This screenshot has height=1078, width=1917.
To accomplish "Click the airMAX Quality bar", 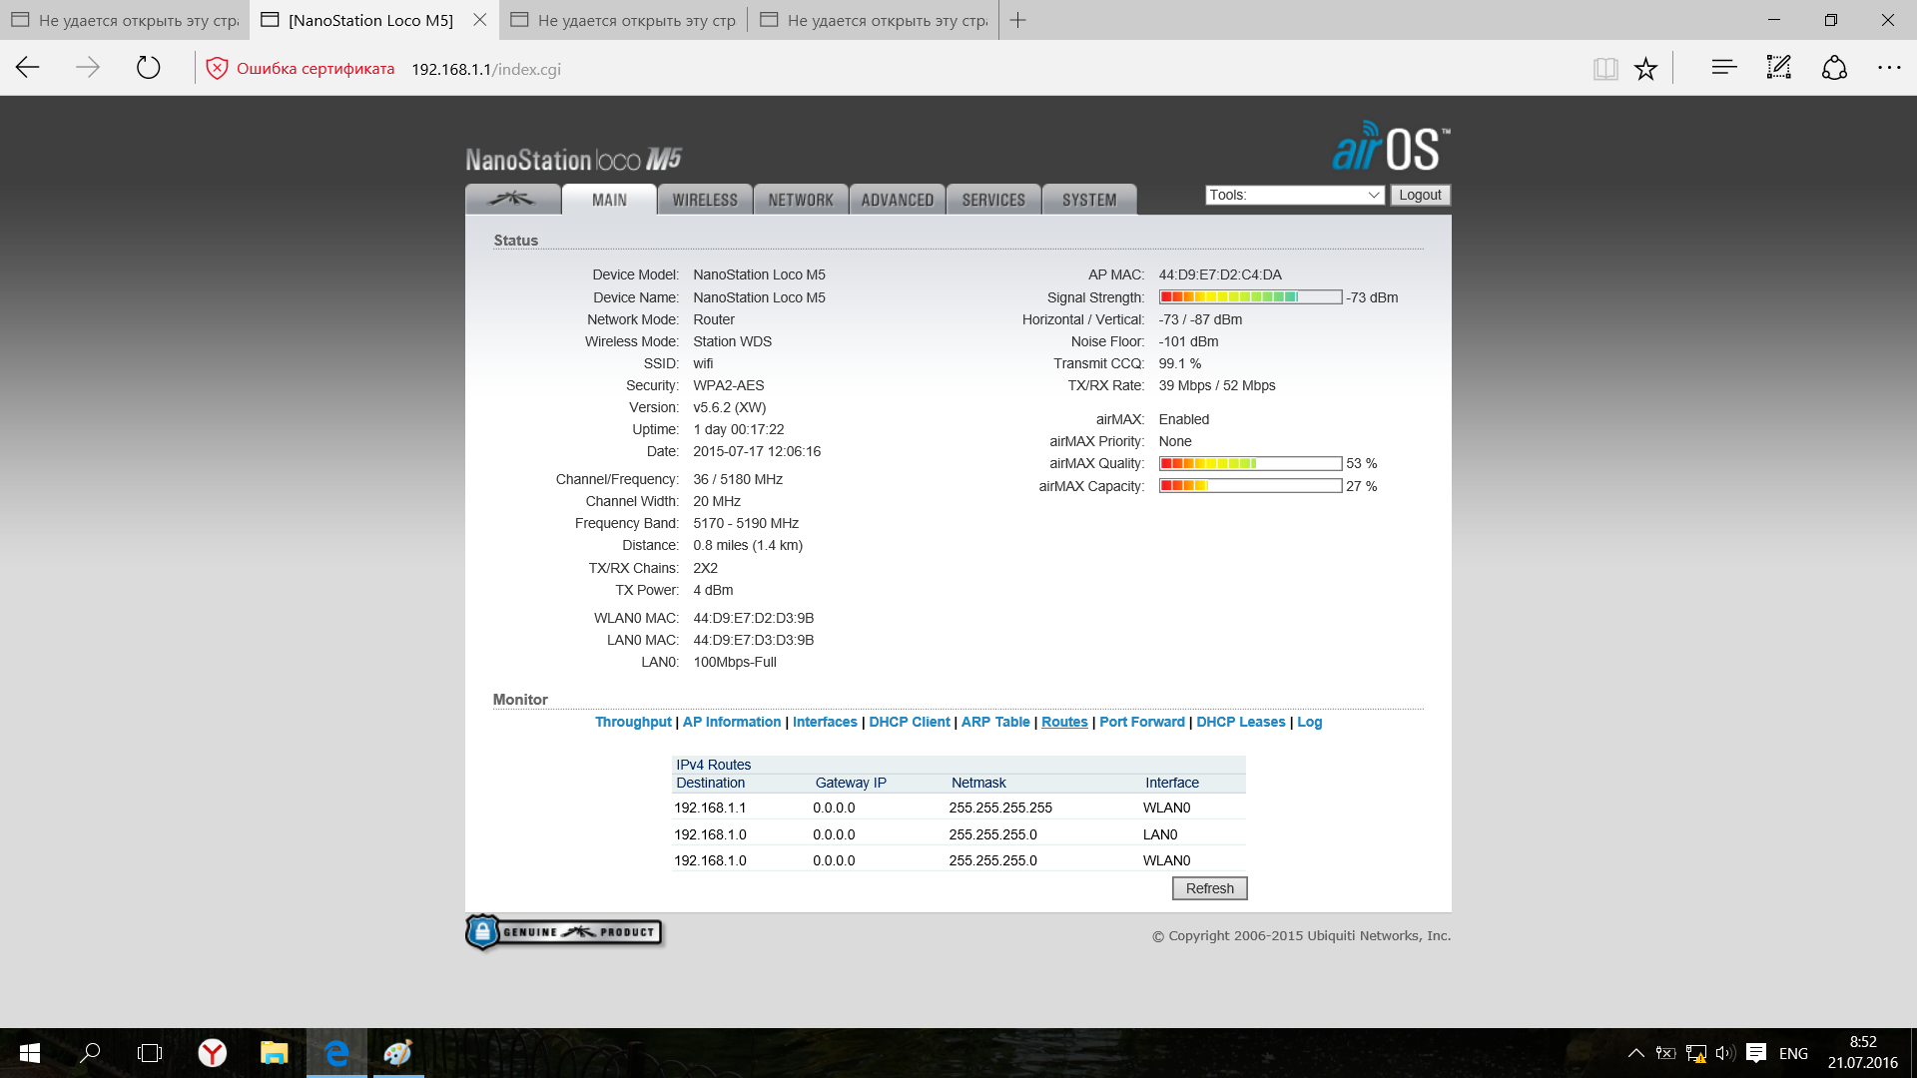I will click(1250, 463).
